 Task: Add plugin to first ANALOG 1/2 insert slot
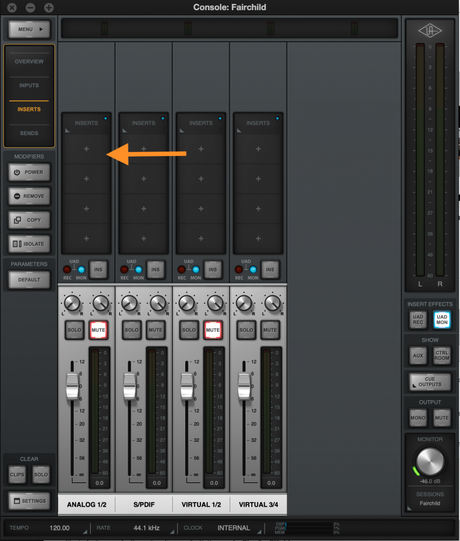86,149
